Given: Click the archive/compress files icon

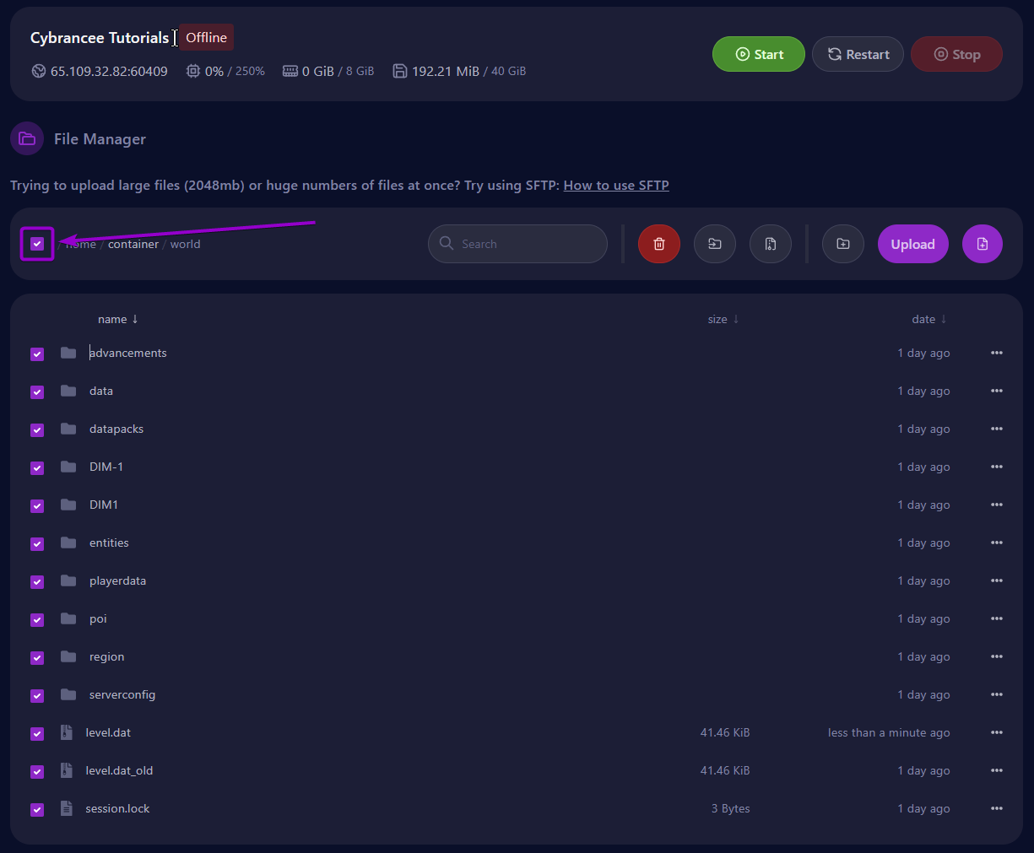Looking at the screenshot, I should tap(771, 244).
